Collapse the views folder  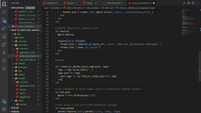click(13, 100)
